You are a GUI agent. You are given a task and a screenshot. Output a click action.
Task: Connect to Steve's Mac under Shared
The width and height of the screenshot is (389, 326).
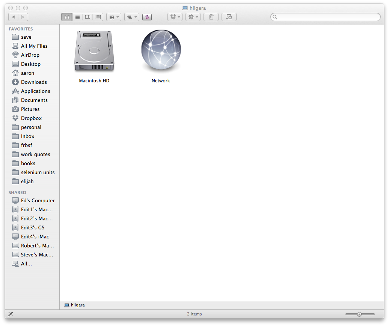click(33, 255)
